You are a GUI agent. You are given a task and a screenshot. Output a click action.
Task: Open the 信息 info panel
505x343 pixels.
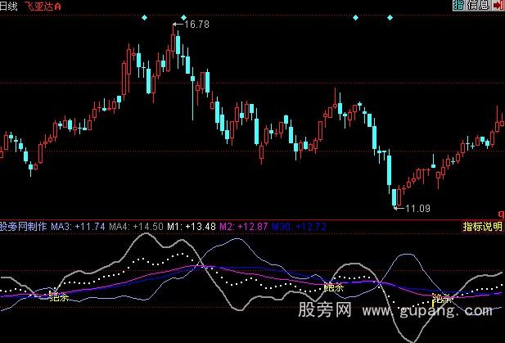(478, 6)
